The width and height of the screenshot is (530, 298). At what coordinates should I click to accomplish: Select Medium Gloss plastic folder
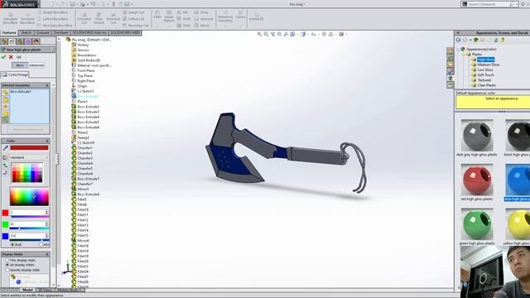(x=489, y=65)
